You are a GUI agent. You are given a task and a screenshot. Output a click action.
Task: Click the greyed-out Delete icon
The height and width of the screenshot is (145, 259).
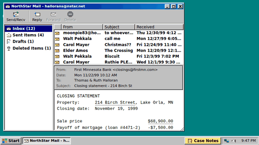click(70, 14)
